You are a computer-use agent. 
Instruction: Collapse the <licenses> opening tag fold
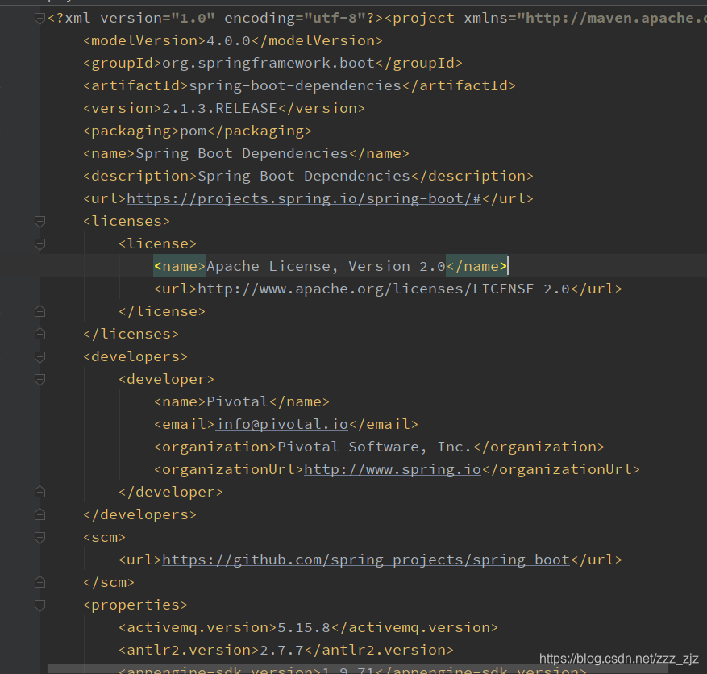tap(40, 221)
